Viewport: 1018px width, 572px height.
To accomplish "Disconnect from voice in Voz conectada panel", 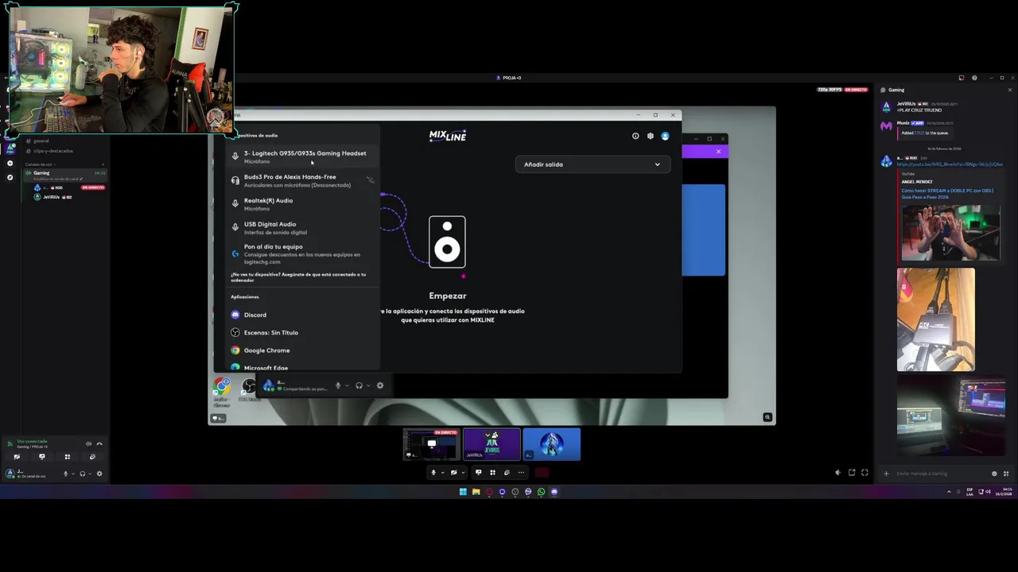I will (99, 443).
